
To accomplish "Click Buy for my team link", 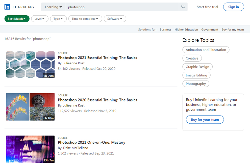I will pyautogui.click(x=233, y=30).
